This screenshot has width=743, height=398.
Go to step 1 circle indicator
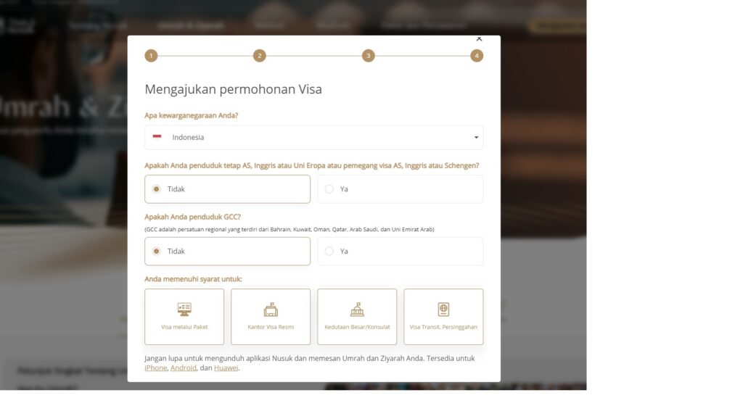151,56
